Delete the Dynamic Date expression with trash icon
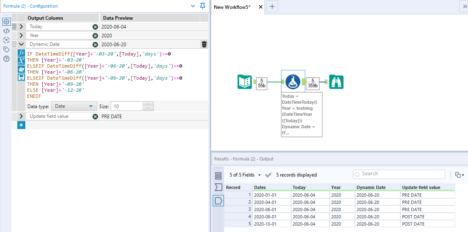This screenshot has width=468, height=232. [204, 45]
